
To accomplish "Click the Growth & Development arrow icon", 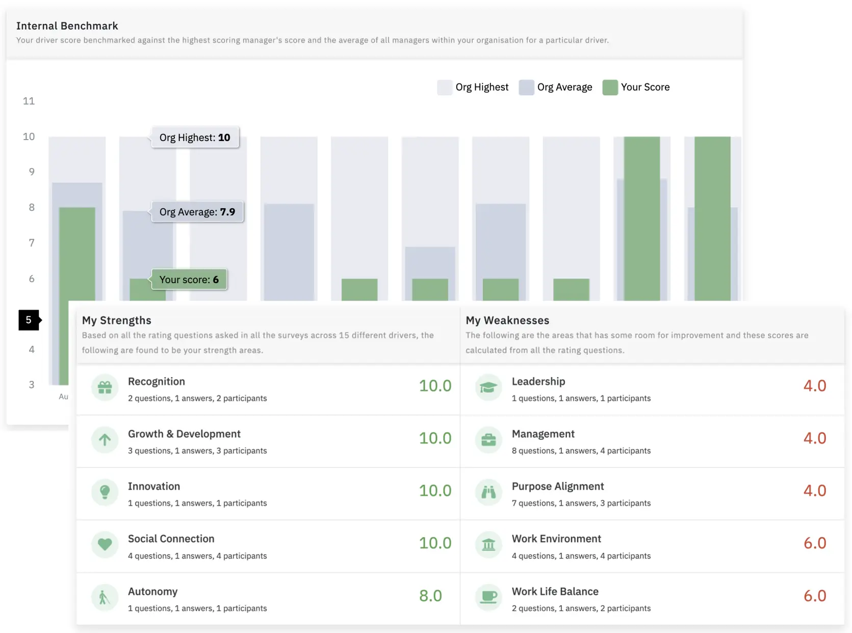I will point(105,440).
